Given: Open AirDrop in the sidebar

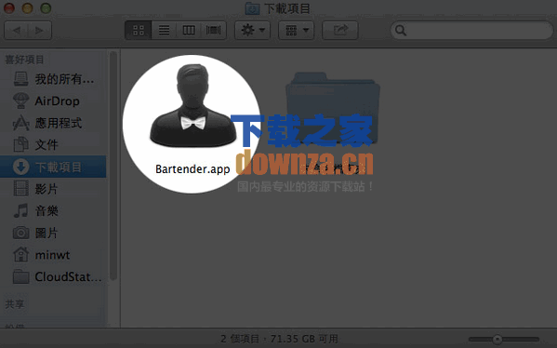Looking at the screenshot, I should click(53, 100).
